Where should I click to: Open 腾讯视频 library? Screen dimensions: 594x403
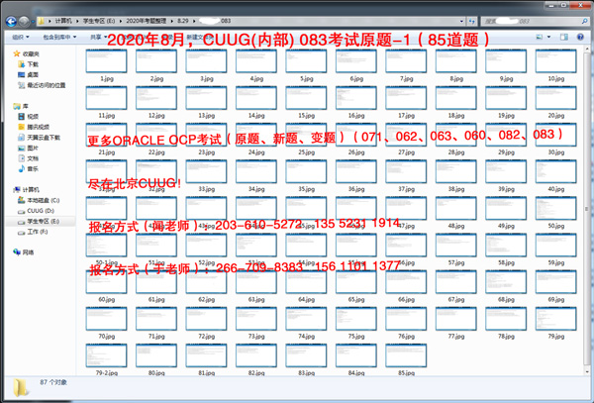34,127
